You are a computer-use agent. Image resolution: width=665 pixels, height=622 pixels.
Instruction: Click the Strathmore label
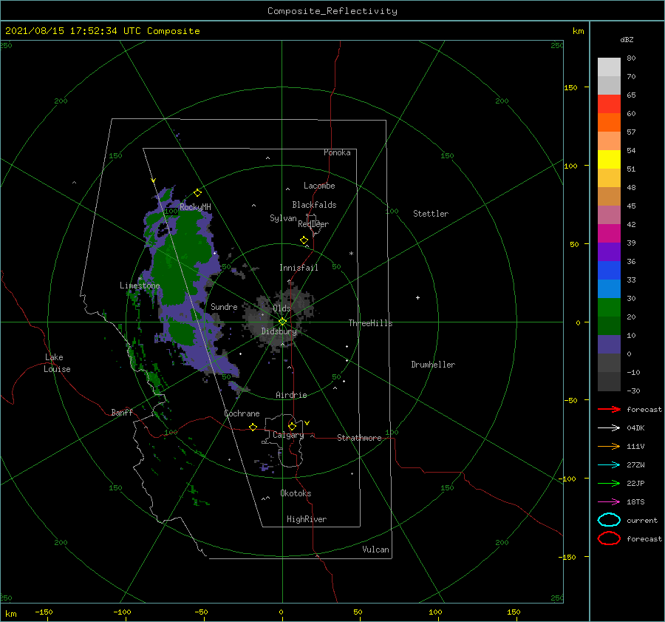[x=359, y=438]
